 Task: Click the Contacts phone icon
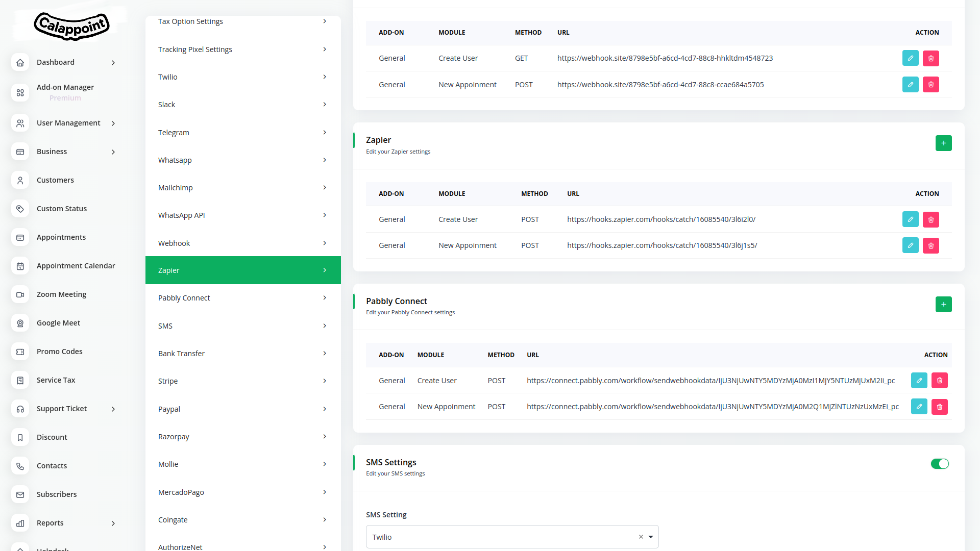click(20, 466)
